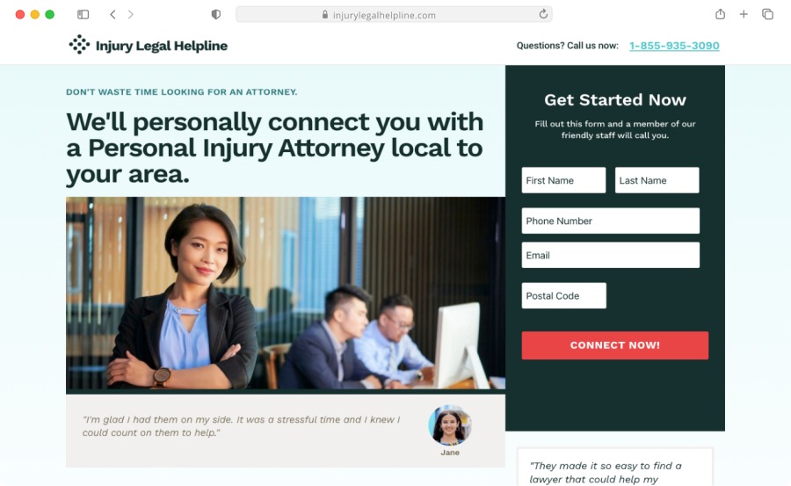
Task: Click the Injury Legal Helpline logo
Action: [149, 46]
